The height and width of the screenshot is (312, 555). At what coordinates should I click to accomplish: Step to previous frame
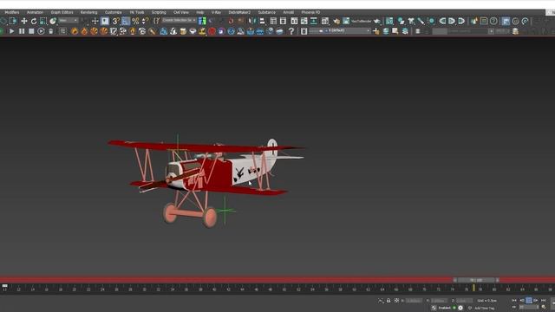[521, 301]
